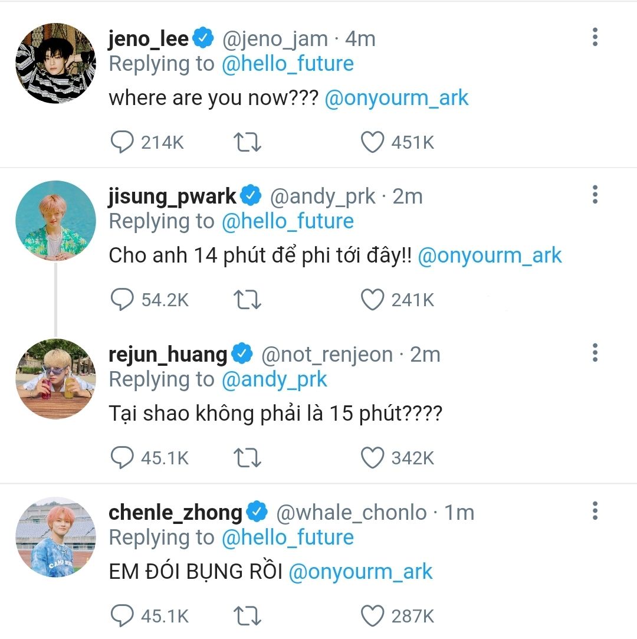View jeno_lee's profile picture

[x=55, y=63]
